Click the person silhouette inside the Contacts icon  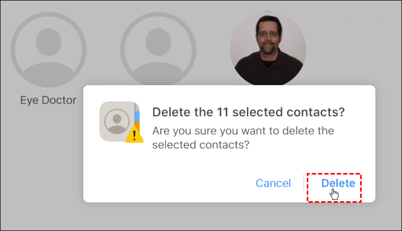point(117,121)
